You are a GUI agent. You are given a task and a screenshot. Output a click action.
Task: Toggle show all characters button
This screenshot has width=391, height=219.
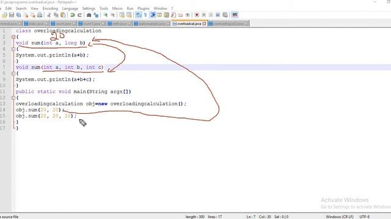tap(145, 15)
